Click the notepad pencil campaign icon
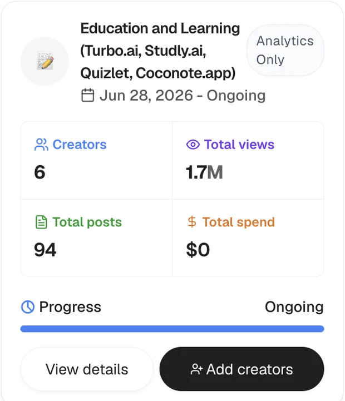This screenshot has height=401, width=345. [x=45, y=61]
